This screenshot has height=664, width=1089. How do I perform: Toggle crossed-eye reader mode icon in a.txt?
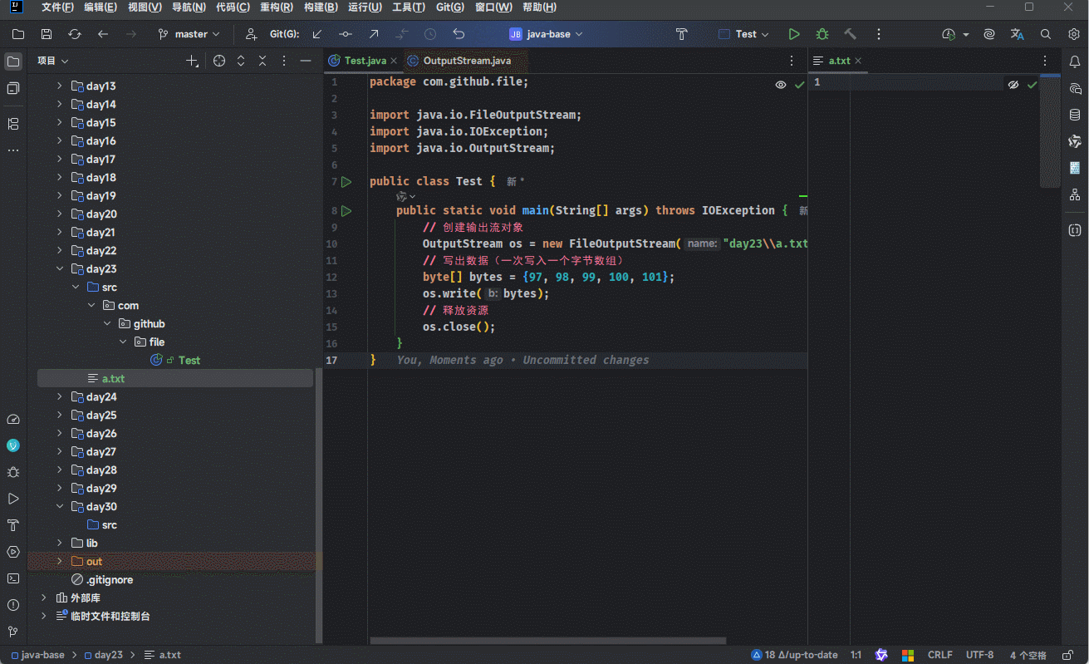[x=1013, y=85]
